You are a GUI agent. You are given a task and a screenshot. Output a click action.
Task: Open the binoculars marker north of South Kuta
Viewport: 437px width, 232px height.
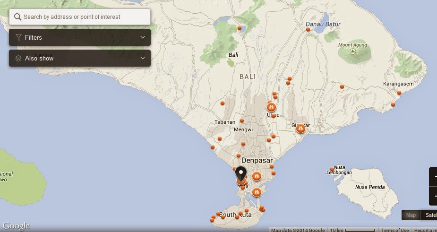click(x=257, y=192)
